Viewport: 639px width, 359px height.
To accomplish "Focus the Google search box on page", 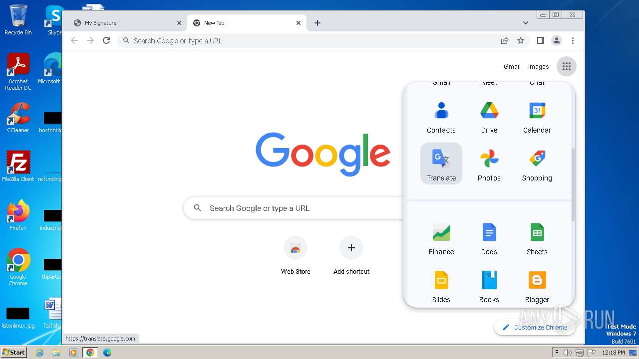I will 295,208.
